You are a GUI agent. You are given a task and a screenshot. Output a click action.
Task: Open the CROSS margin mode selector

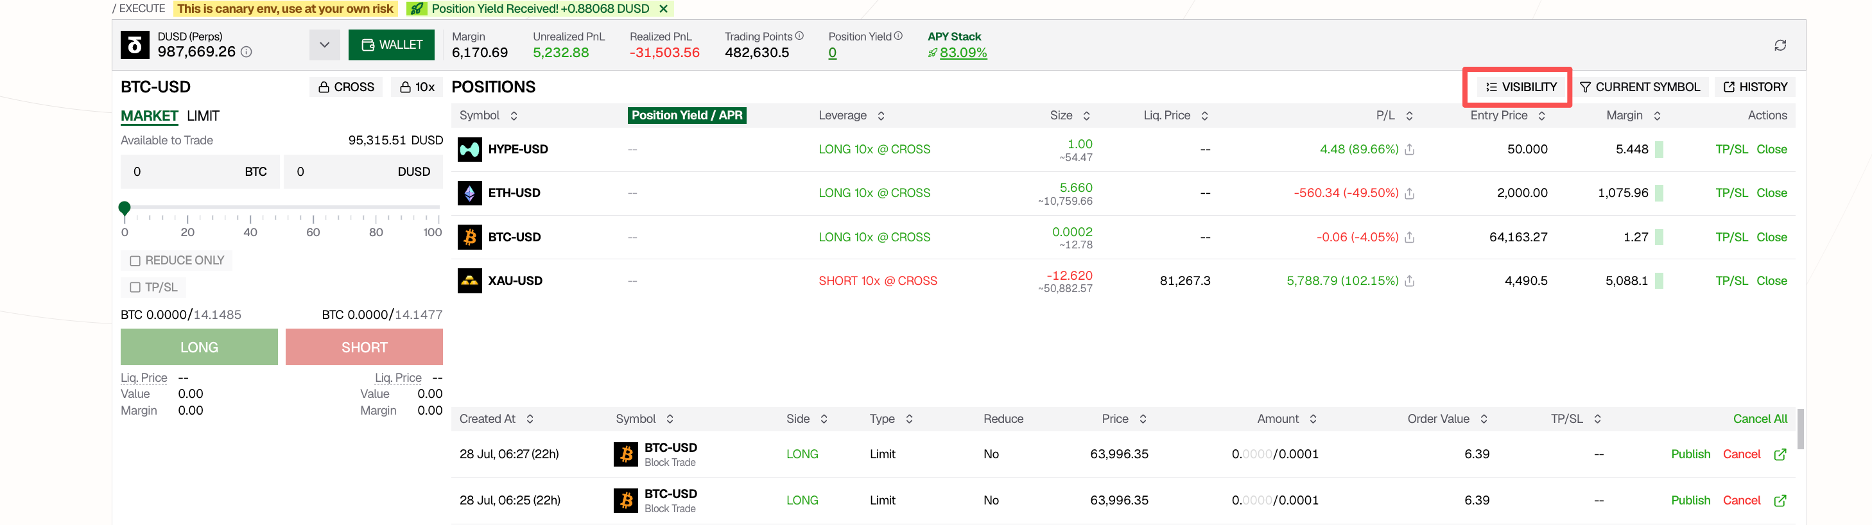[x=346, y=87]
